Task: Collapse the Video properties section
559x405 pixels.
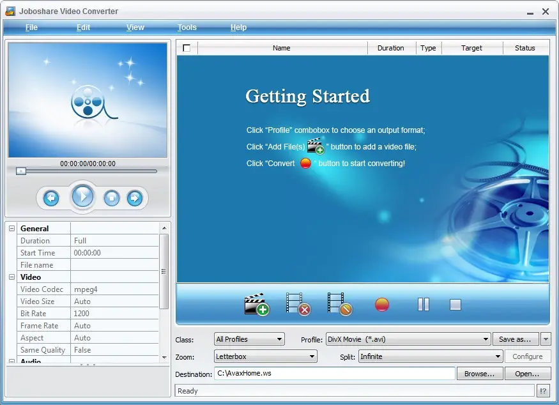Action: 11,277
